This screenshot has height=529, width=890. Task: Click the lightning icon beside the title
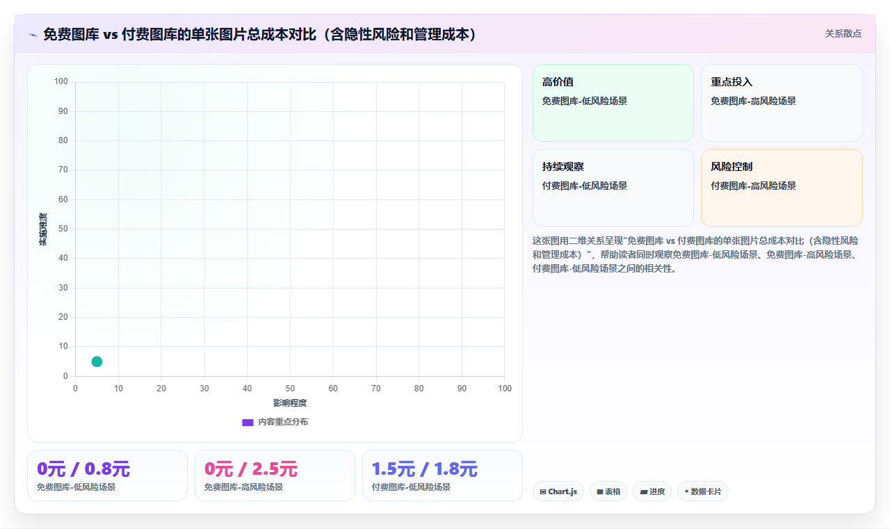click(x=33, y=34)
